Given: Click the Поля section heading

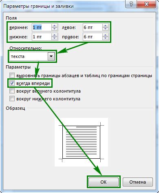Looking at the screenshot, I should click(x=11, y=18).
